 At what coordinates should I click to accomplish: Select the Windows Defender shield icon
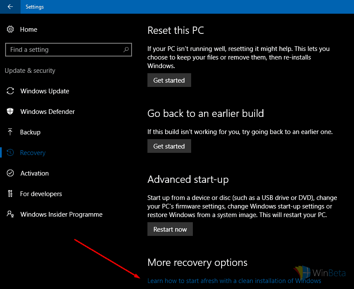(x=10, y=111)
